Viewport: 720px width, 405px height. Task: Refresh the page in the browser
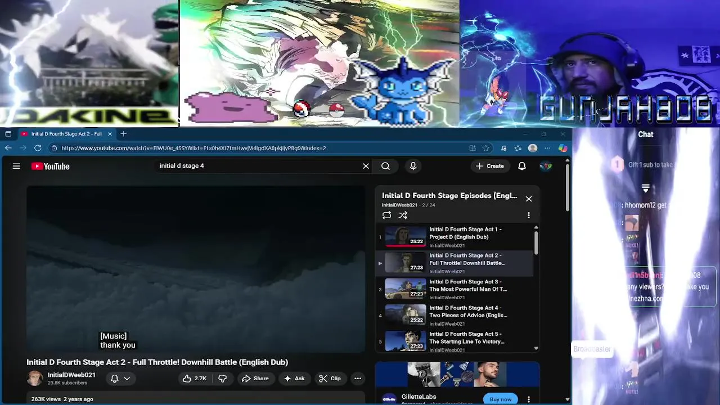[x=38, y=148]
